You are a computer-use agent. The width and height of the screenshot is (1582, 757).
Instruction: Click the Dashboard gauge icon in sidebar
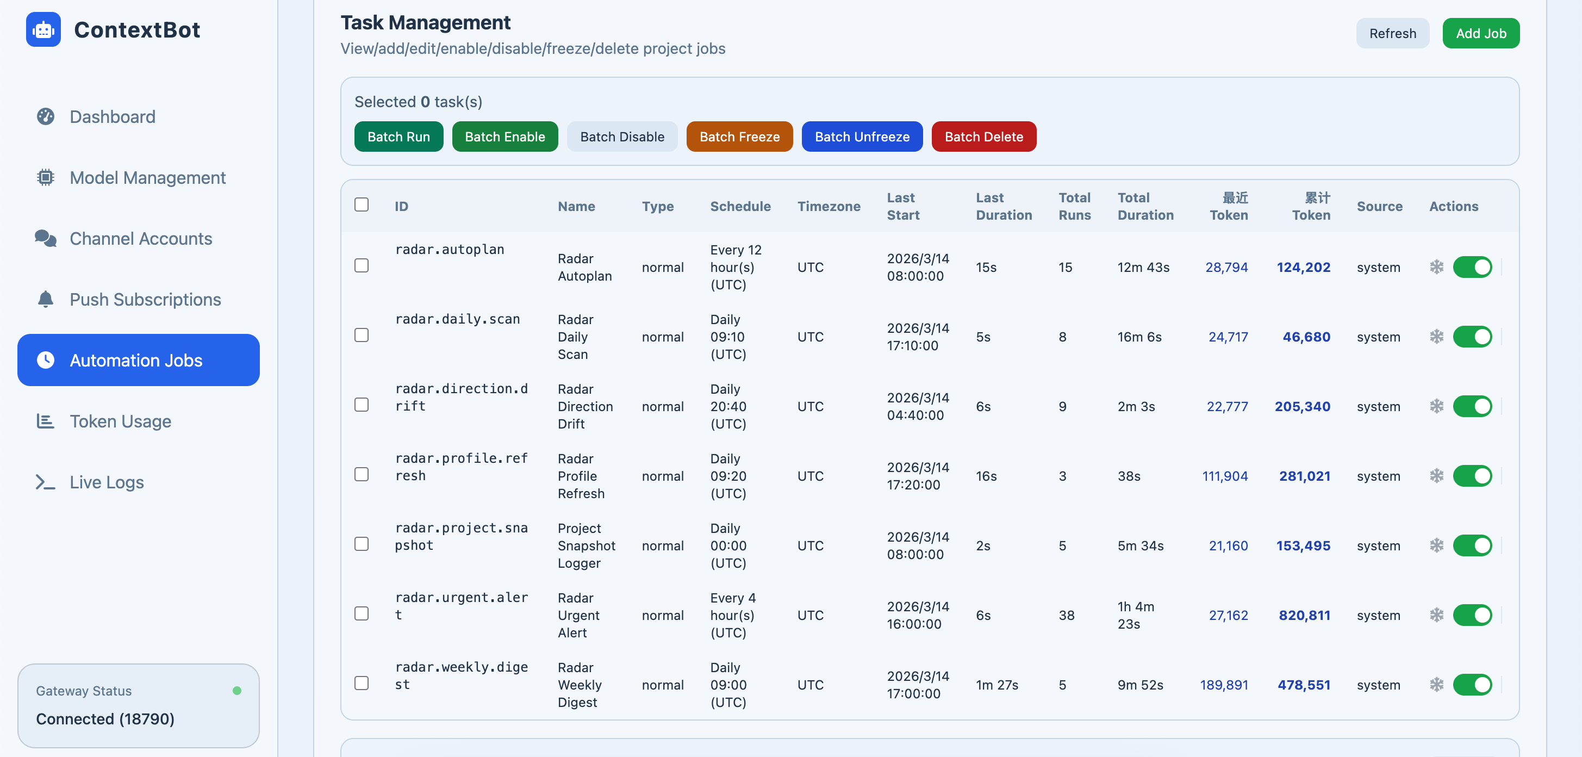(x=46, y=117)
